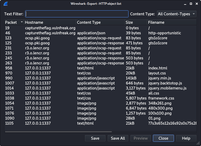
Task: Click the Help button
Action: [x=186, y=138]
